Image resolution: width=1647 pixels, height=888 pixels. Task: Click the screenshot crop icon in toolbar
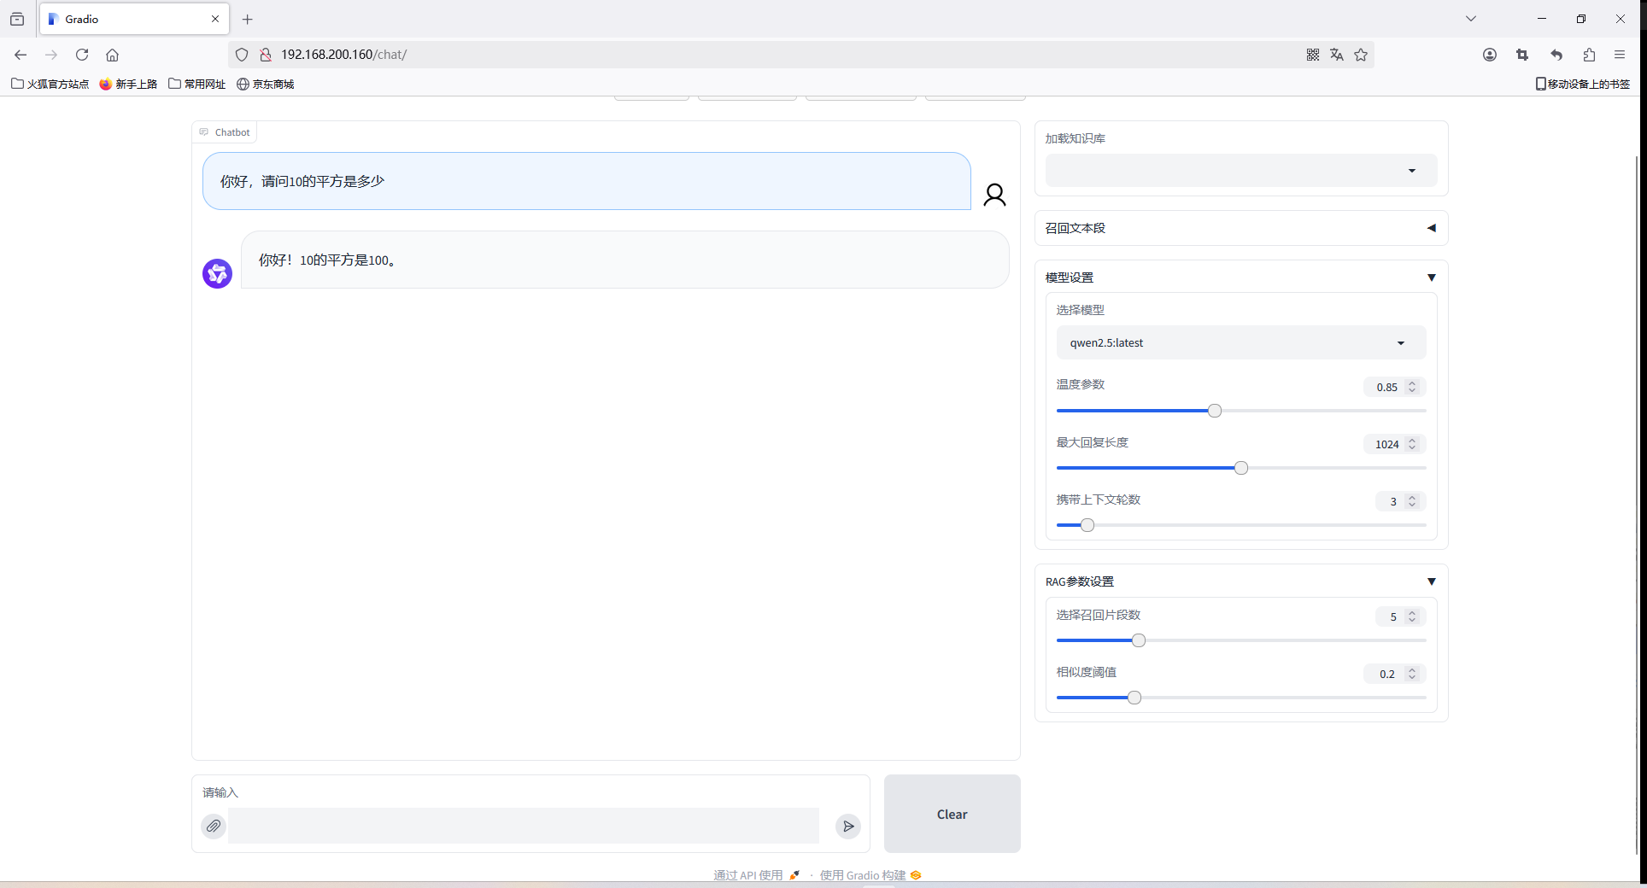point(1522,55)
